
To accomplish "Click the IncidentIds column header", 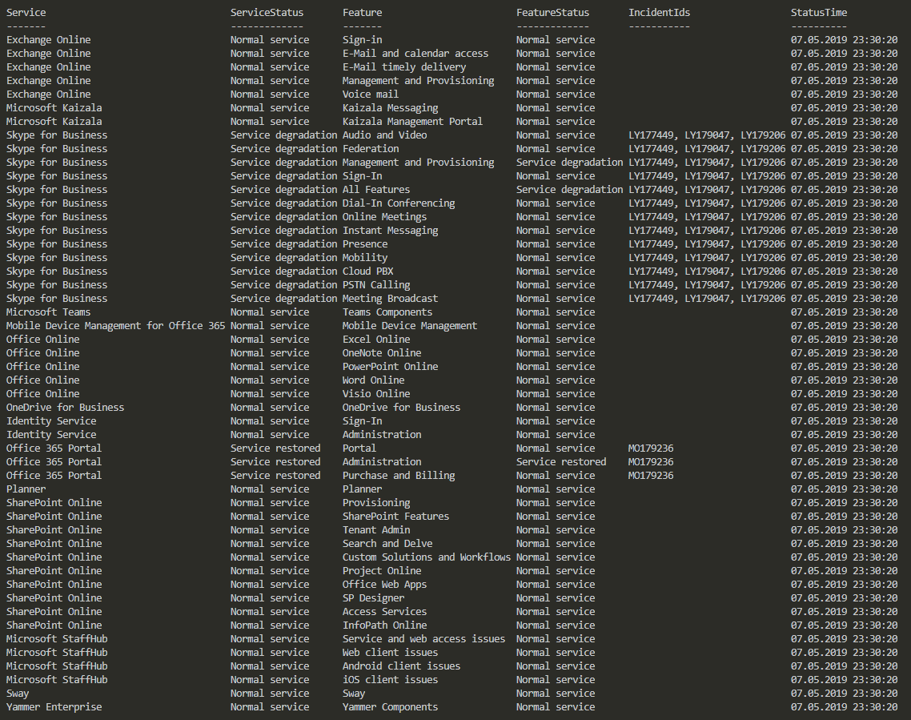I will tap(659, 13).
